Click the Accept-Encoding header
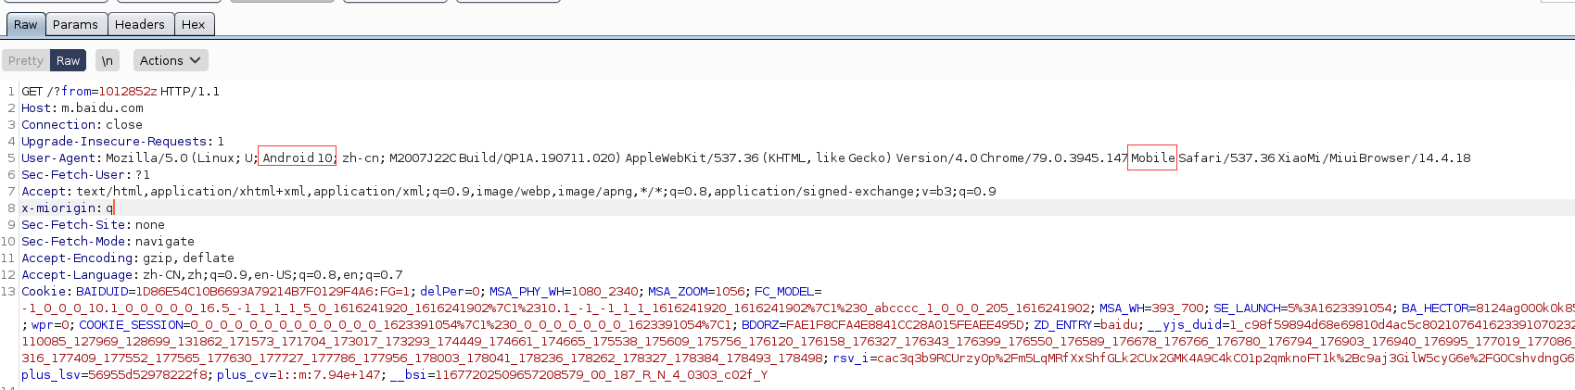1575x390 pixels. [127, 258]
